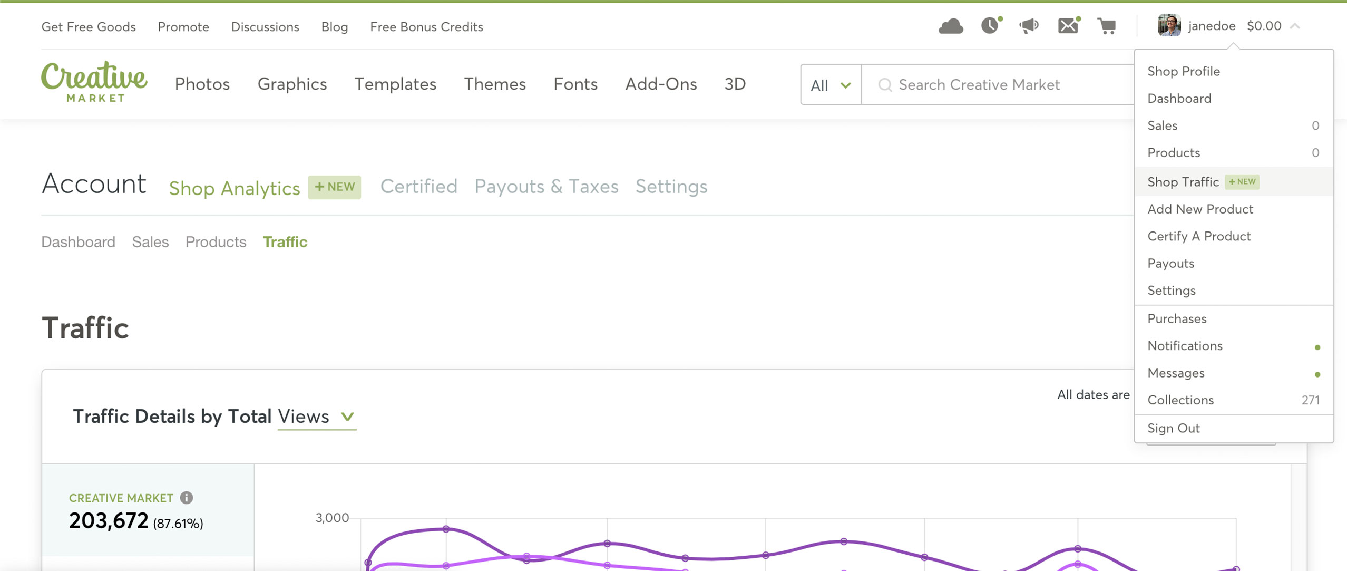1347x571 pixels.
Task: Click the search magnifier icon
Action: (x=885, y=85)
